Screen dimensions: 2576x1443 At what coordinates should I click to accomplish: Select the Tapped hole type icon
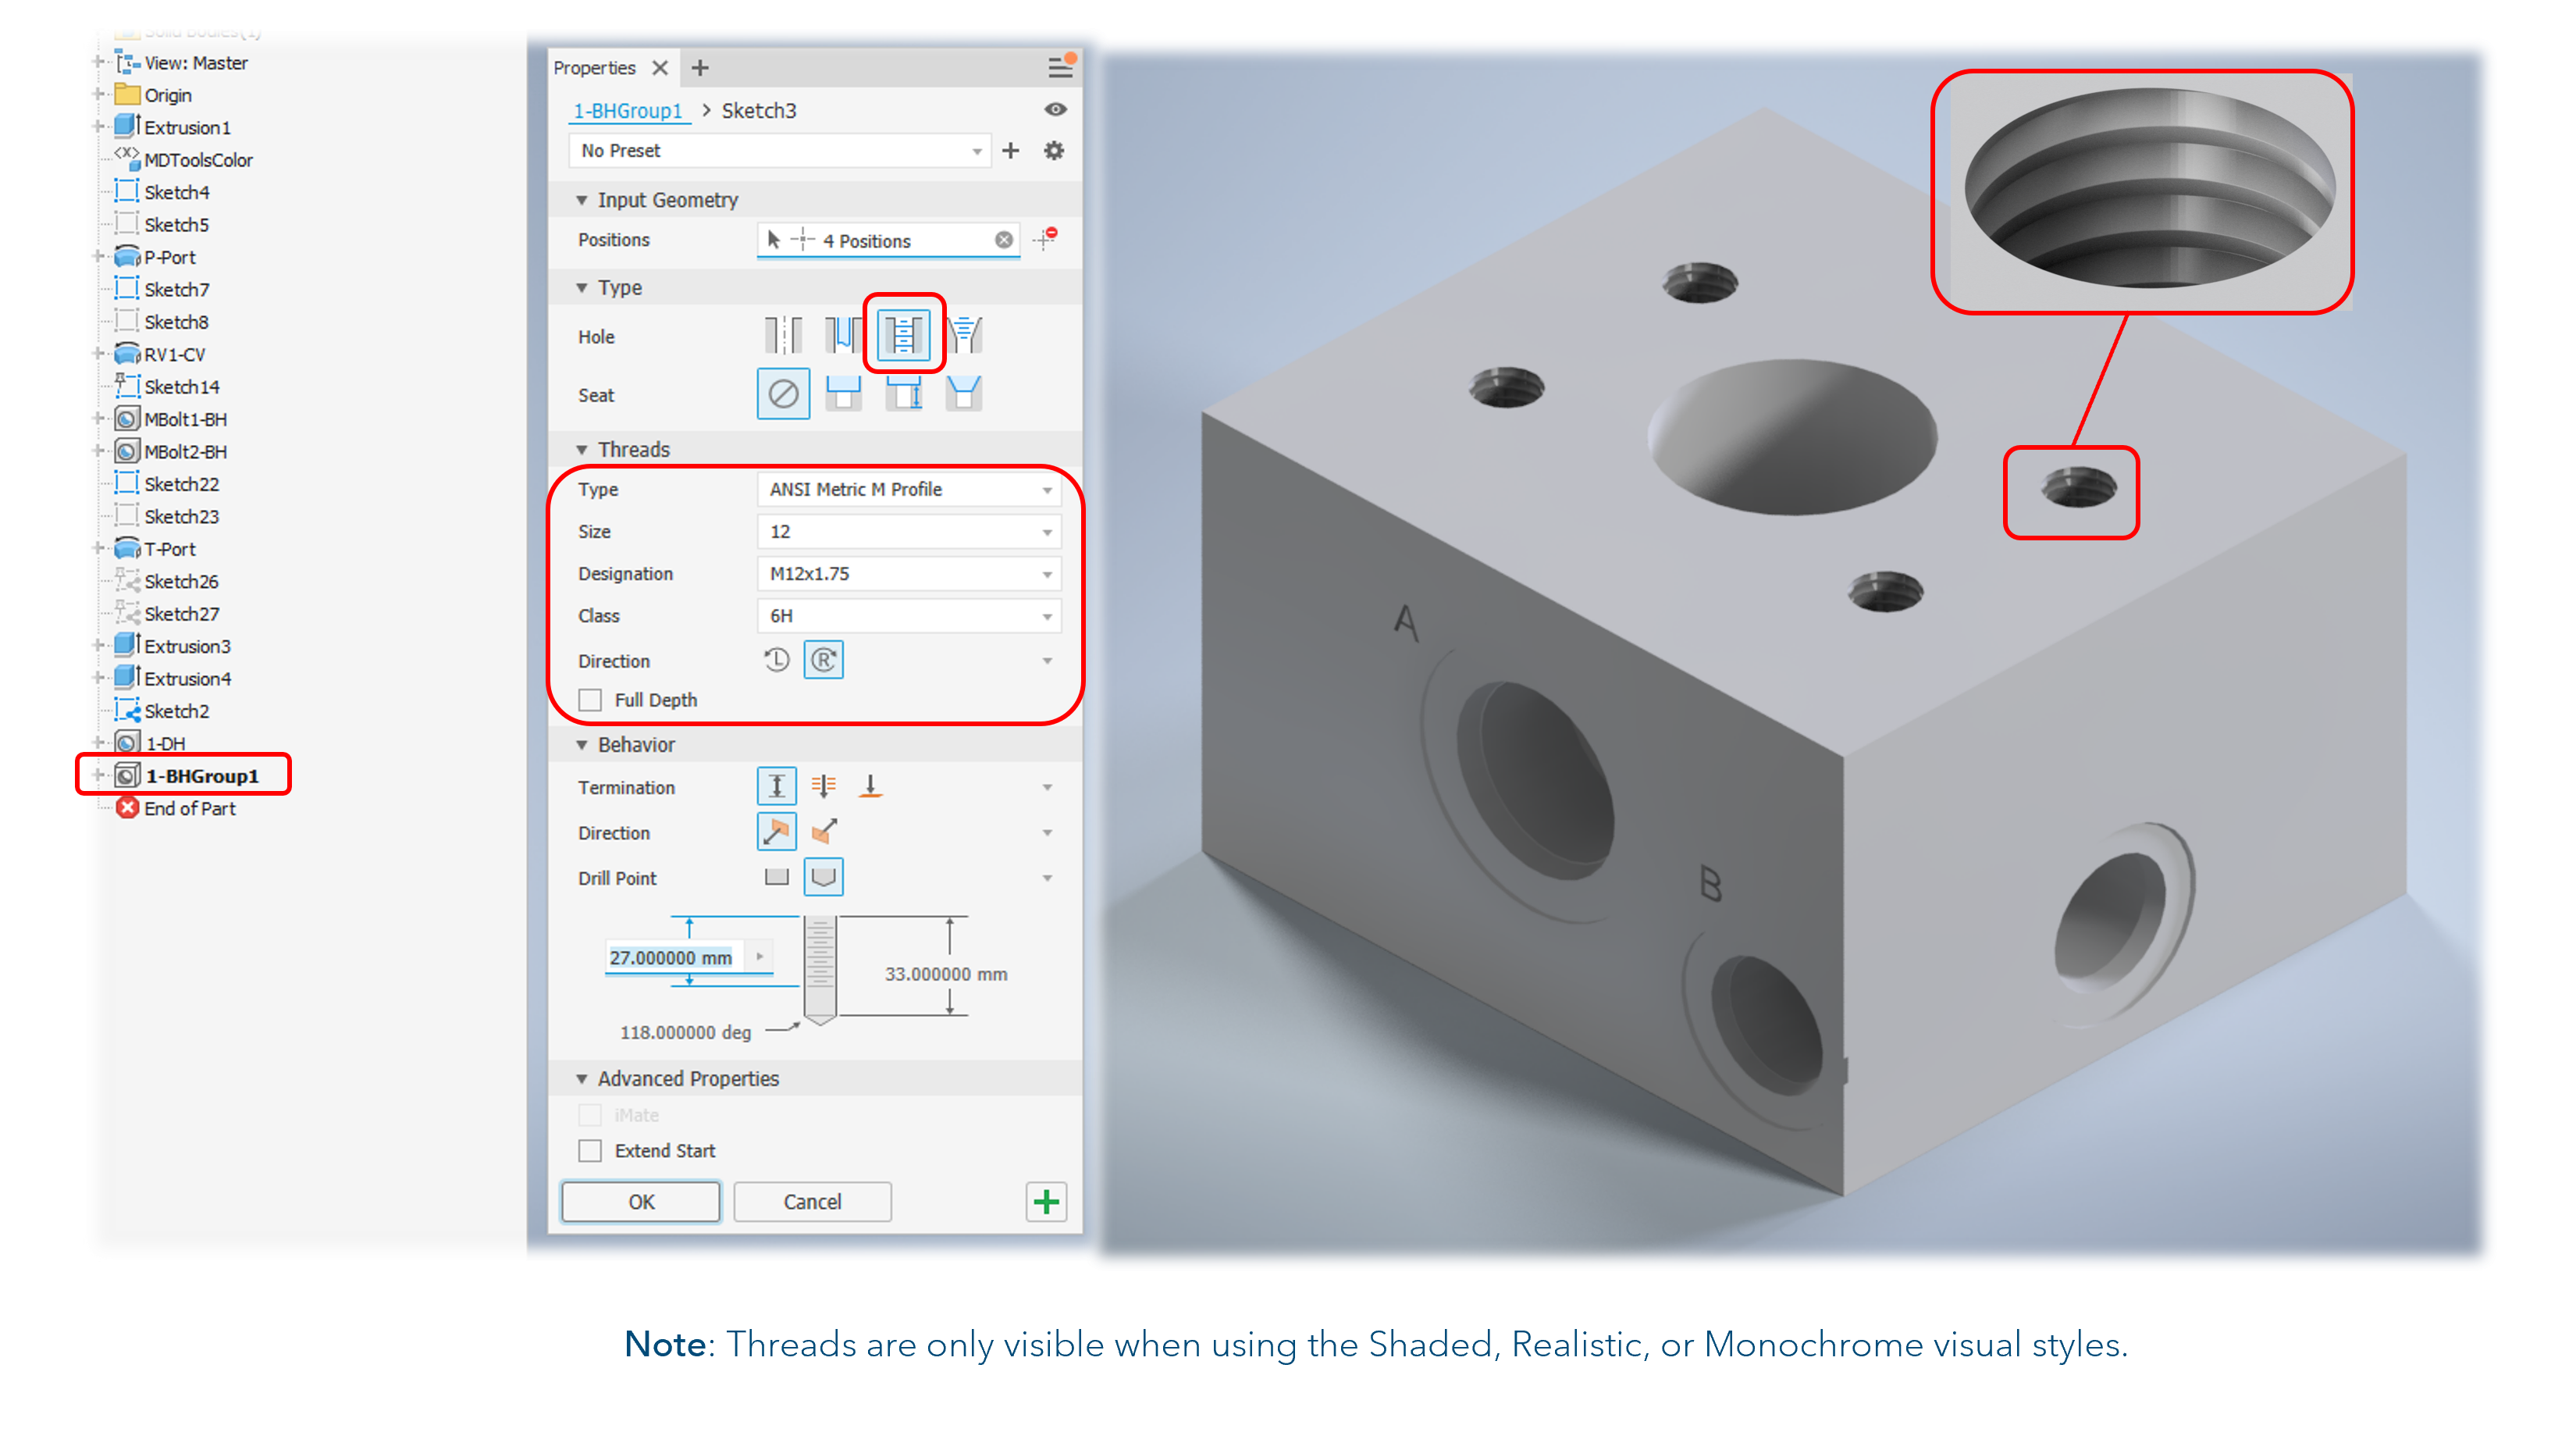click(903, 336)
